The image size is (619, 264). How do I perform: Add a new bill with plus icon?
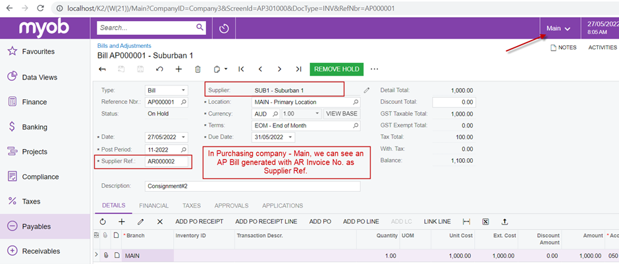pyautogui.click(x=178, y=69)
